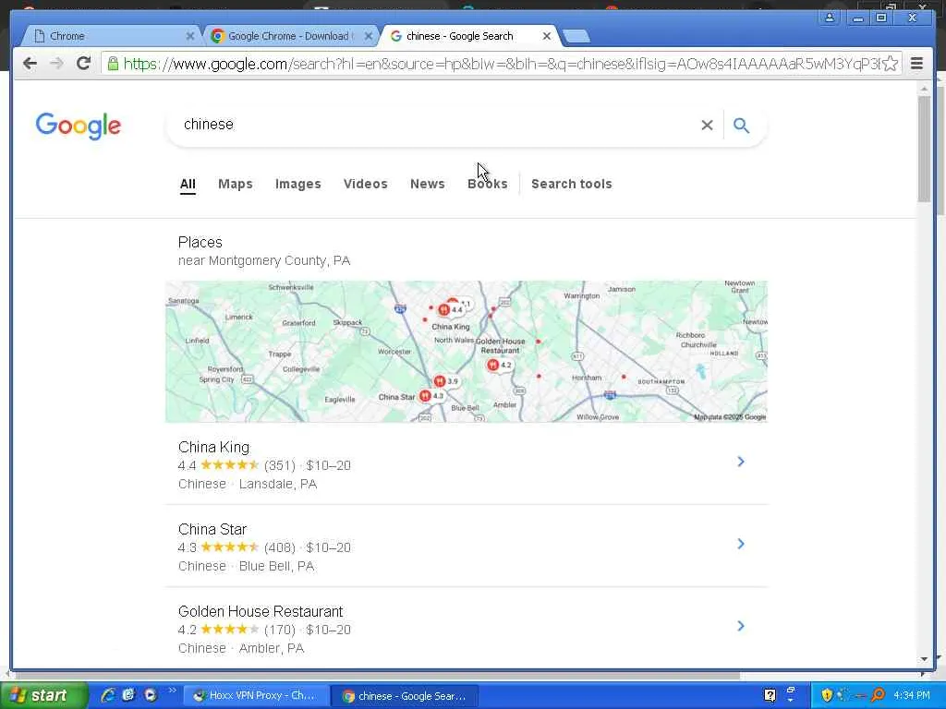Close the 'chinese - Google Search' tab
Viewport: 946px width, 709px height.
pos(547,36)
